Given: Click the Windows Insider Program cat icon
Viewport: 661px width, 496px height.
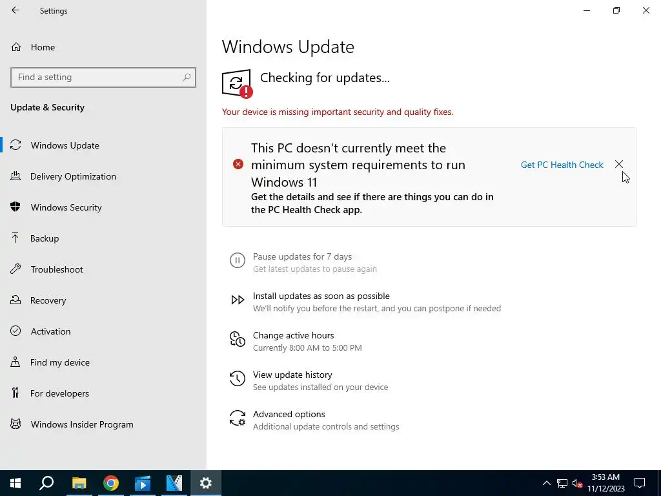Looking at the screenshot, I should click(15, 424).
